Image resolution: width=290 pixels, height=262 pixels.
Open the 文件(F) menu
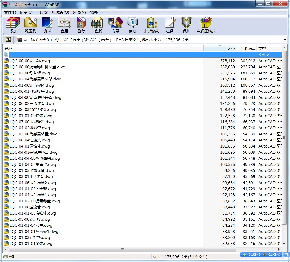tap(10, 12)
